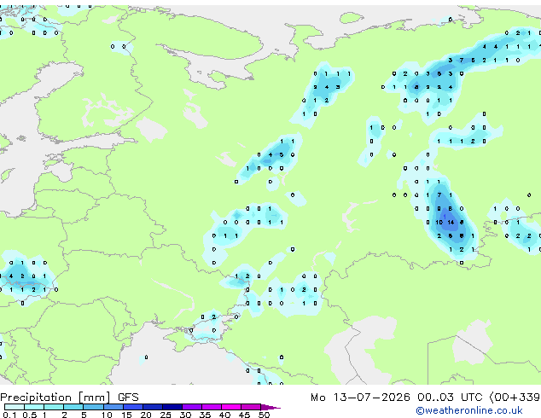The image size is (541, 418).
Task: Click the '45' legend scale label
Action: tap(244, 415)
